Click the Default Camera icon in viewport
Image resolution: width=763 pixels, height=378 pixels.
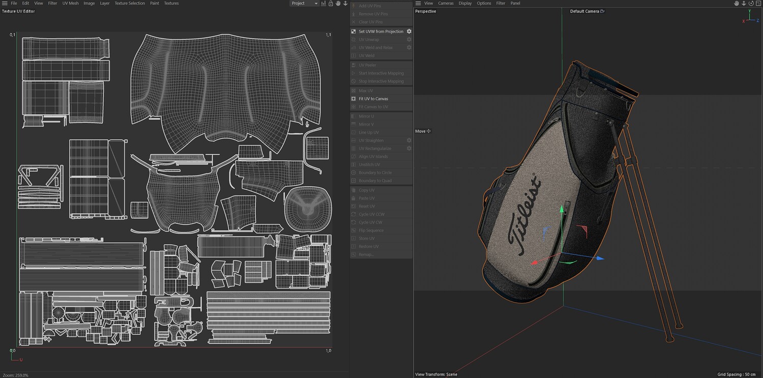602,11
